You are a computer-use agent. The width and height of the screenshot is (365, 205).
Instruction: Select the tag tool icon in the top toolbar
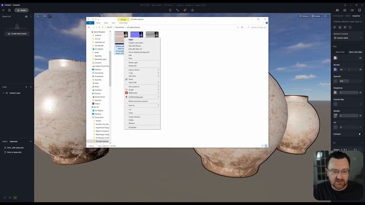point(185,10)
